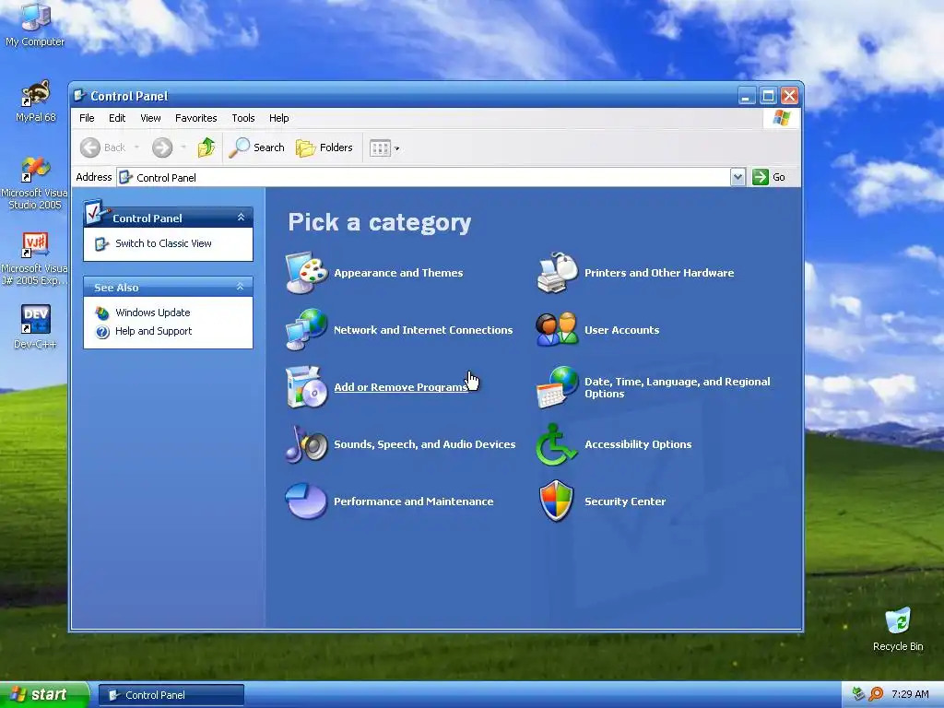Open the Views button dropdown arrow
Screen dimensions: 944x708
[396, 148]
